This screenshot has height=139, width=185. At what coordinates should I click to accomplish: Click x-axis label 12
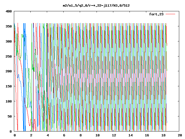click(114, 135)
